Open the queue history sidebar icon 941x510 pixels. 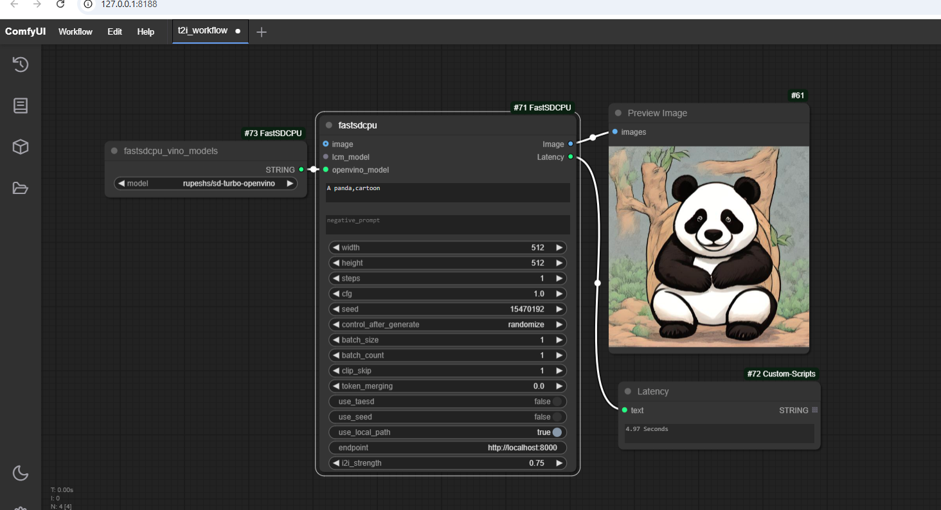(x=21, y=64)
